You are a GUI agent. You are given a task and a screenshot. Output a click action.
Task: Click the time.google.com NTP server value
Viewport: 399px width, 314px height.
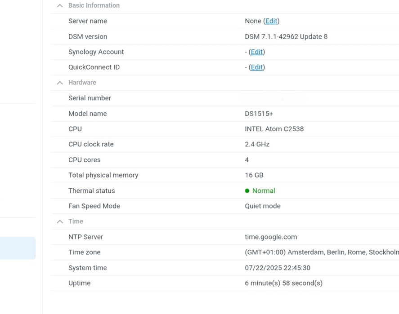271,237
